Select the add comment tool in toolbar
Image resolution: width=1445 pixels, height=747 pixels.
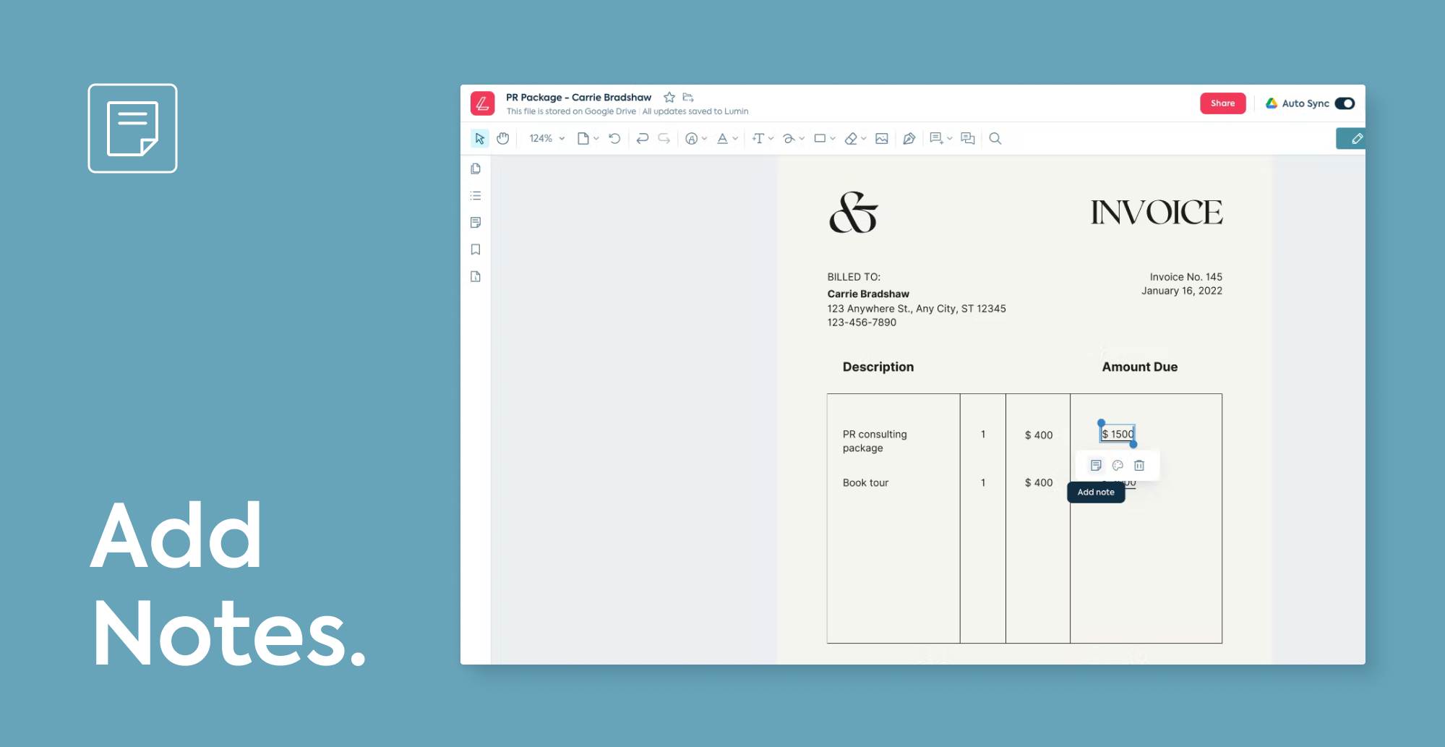[936, 138]
